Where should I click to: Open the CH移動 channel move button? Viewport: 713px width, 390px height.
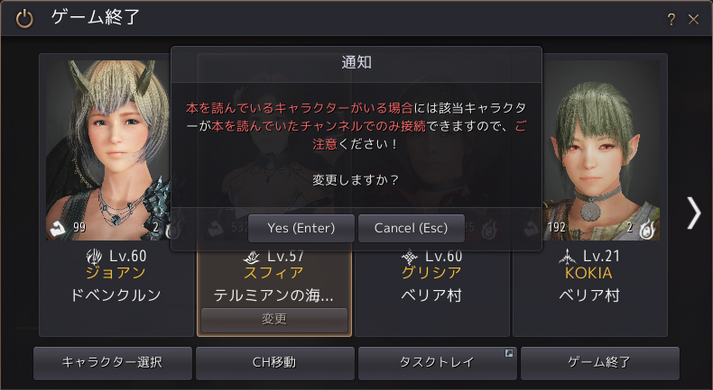pos(274,363)
